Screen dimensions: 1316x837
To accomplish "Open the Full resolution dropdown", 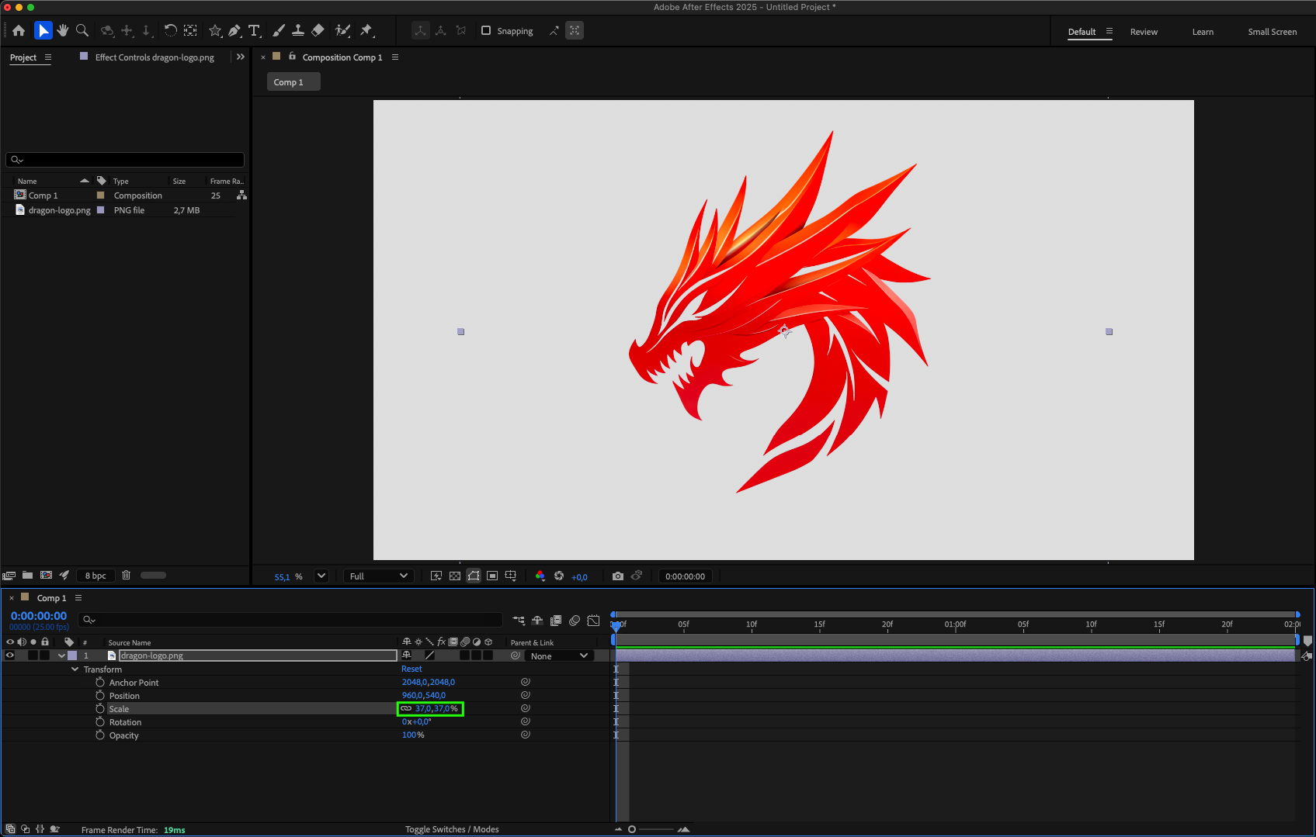I will coord(378,576).
